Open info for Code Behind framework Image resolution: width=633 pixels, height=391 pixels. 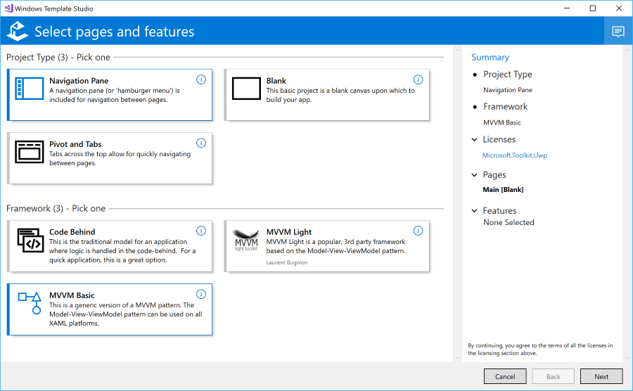click(x=201, y=231)
